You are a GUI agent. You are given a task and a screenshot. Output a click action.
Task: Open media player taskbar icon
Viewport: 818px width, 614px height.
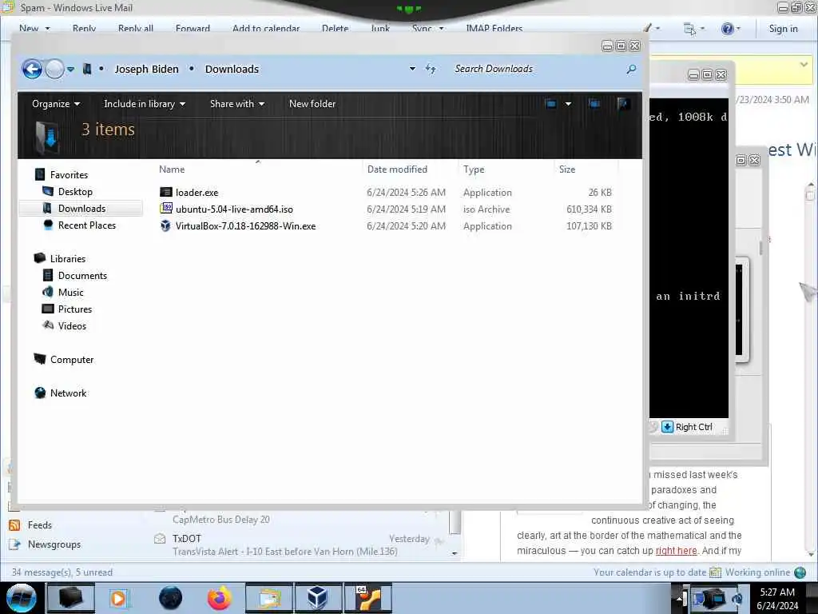[120, 598]
